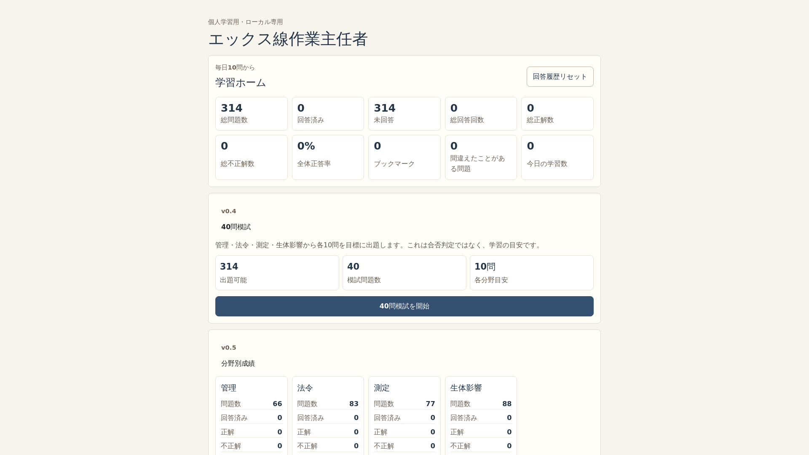Open the ブックマーク stat card
The width and height of the screenshot is (809, 455).
coord(404,157)
